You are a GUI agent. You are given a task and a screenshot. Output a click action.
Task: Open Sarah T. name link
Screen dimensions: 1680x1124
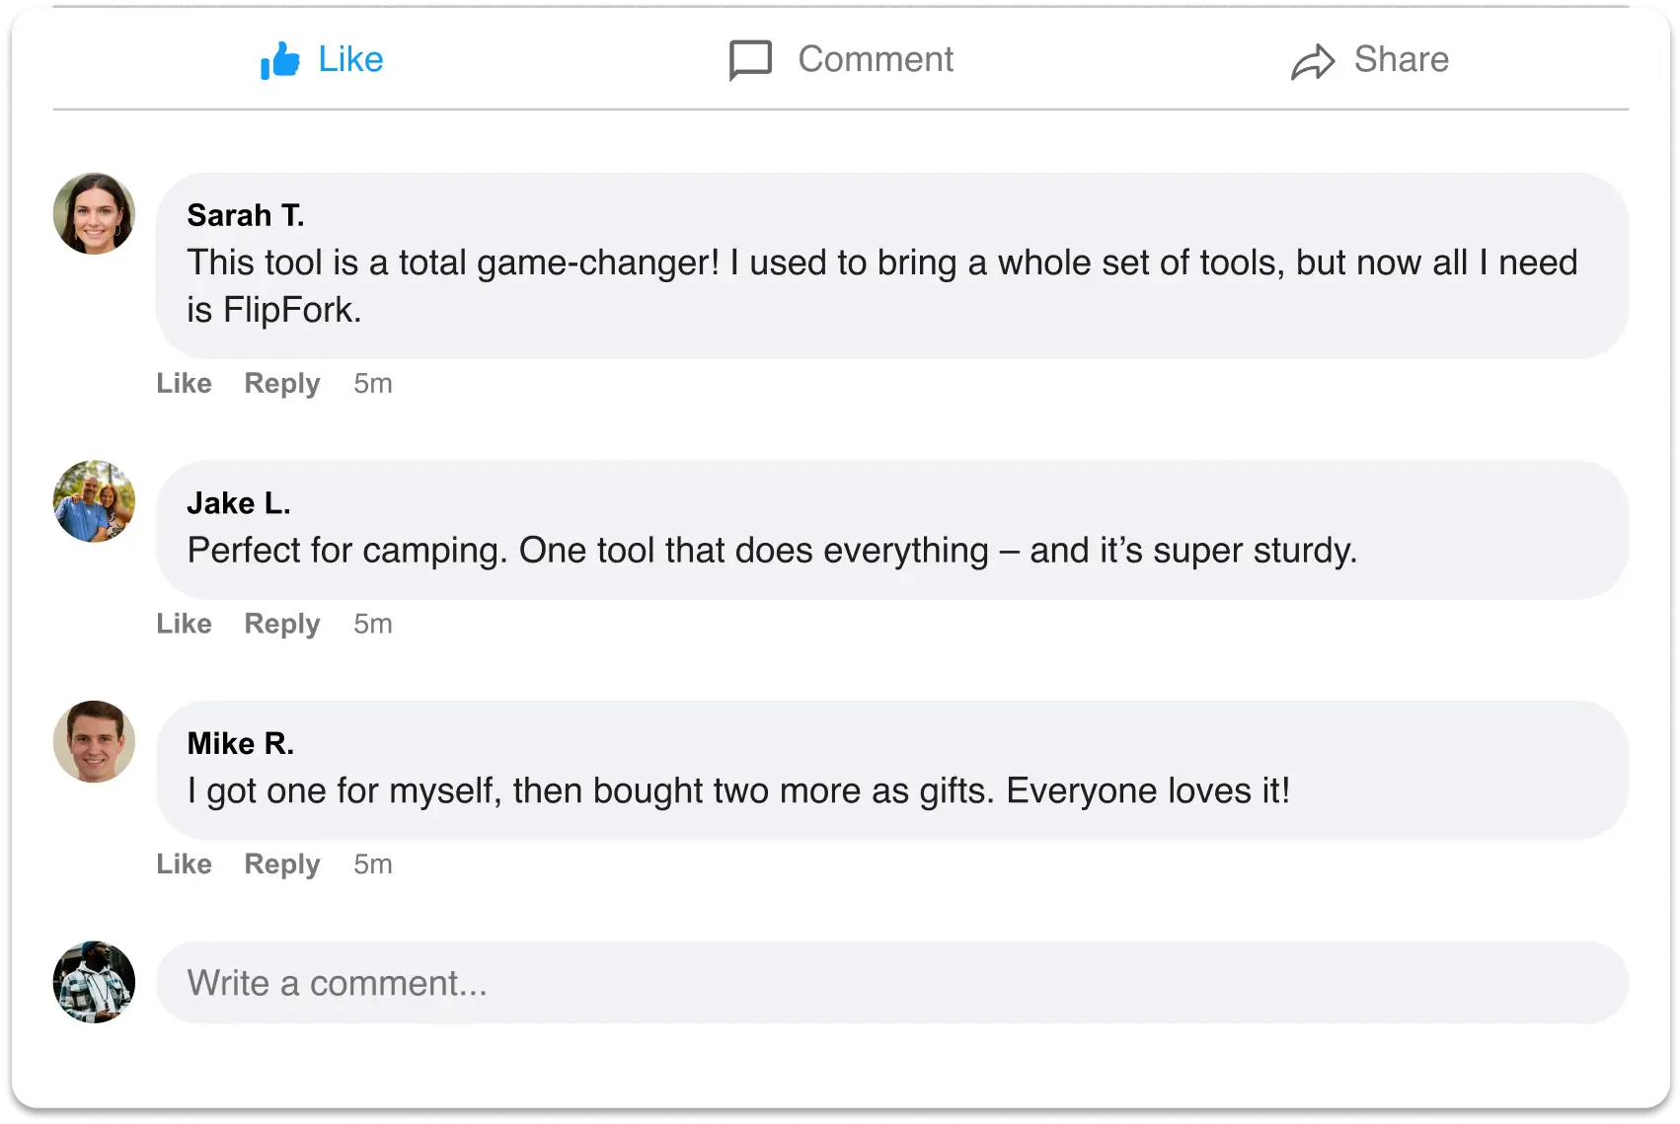tap(246, 215)
